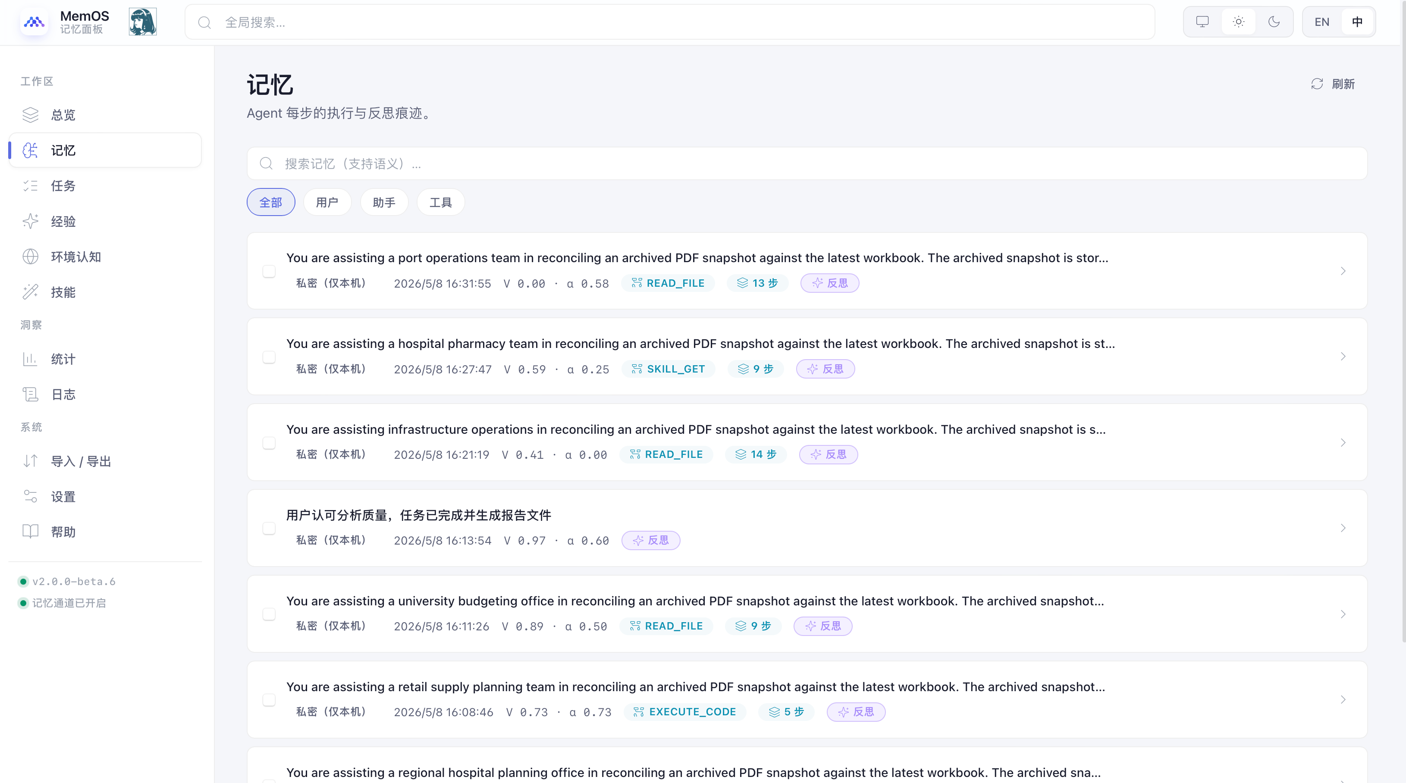
Task: Click the v2.0.0-beta.6 version label
Action: click(x=74, y=582)
